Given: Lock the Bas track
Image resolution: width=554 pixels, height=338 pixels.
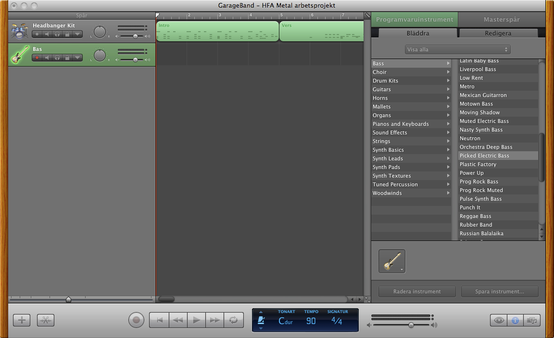Looking at the screenshot, I should 67,58.
